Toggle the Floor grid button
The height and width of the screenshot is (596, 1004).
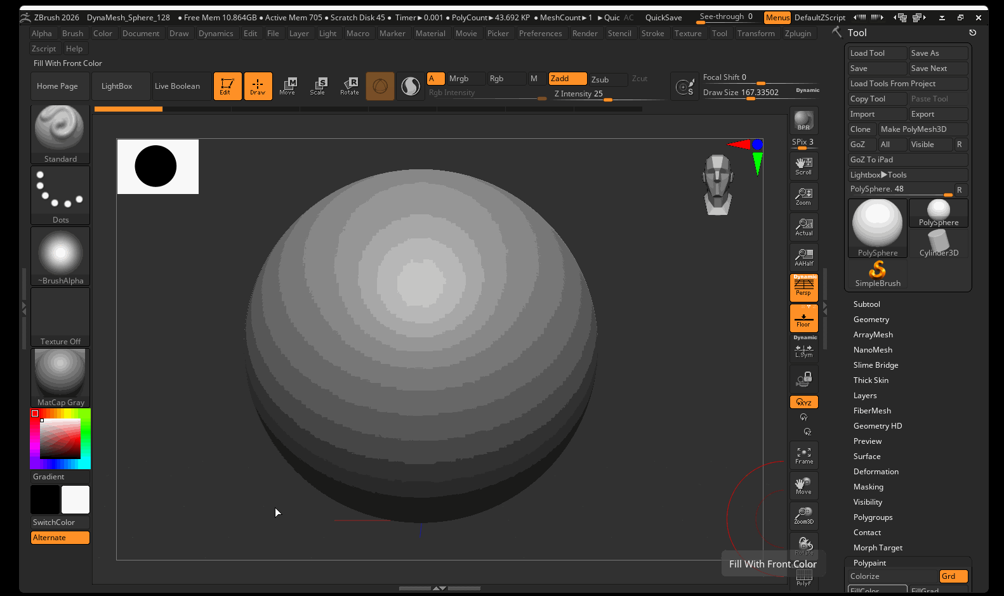pyautogui.click(x=803, y=318)
